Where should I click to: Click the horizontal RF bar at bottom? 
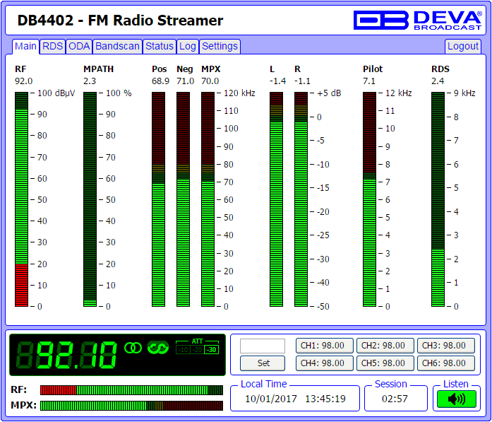131,390
